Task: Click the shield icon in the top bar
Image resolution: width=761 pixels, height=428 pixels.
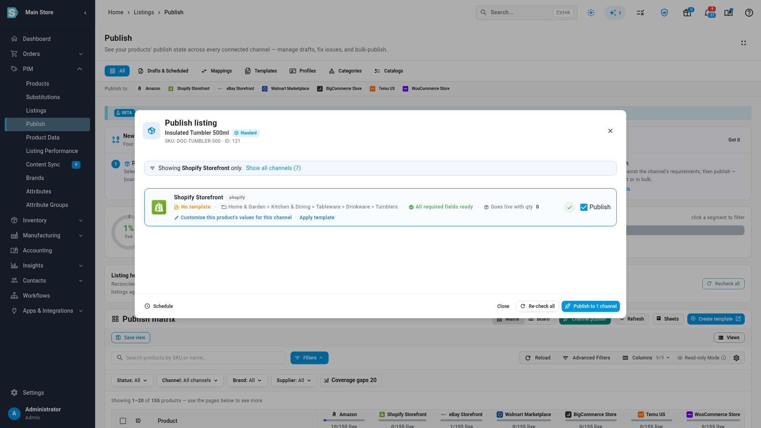Action: (664, 13)
